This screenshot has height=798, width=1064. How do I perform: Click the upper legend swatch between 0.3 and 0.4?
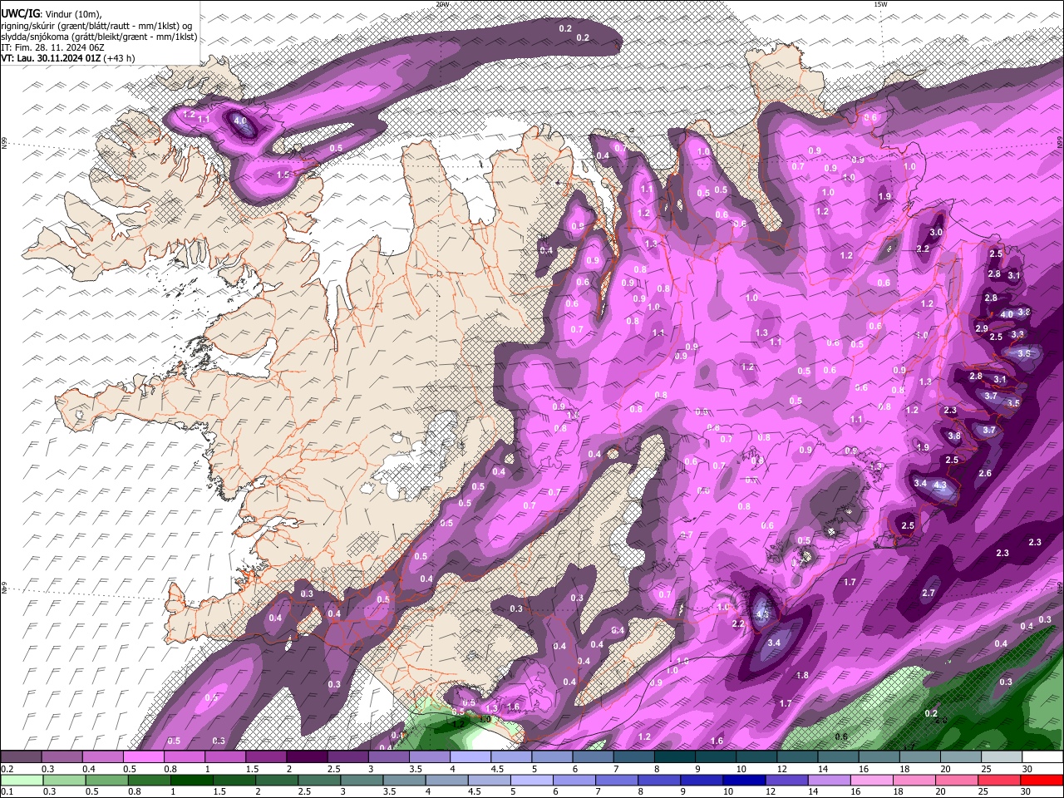tap(62, 757)
